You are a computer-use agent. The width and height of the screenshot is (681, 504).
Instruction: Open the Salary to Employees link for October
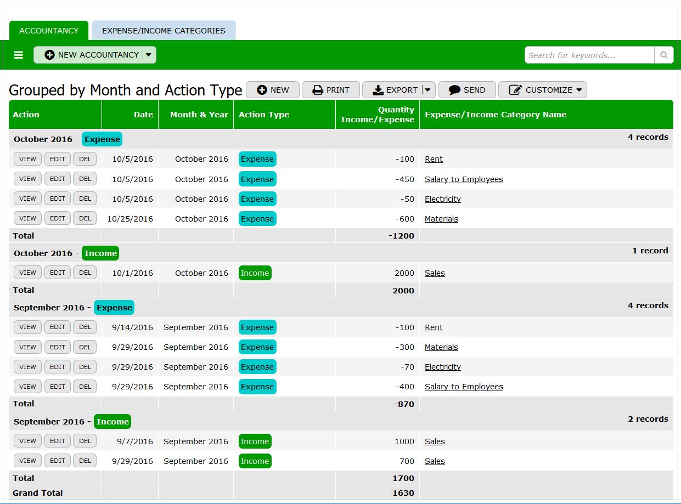[x=464, y=179]
